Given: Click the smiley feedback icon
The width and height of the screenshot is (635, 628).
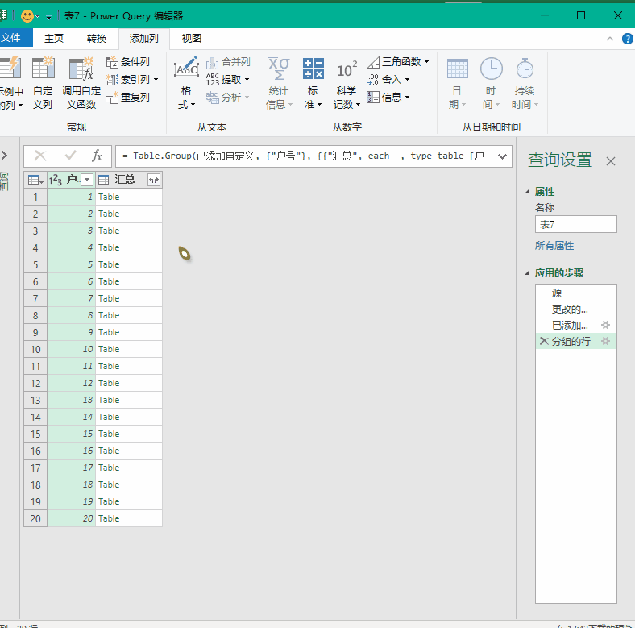Looking at the screenshot, I should pos(27,16).
